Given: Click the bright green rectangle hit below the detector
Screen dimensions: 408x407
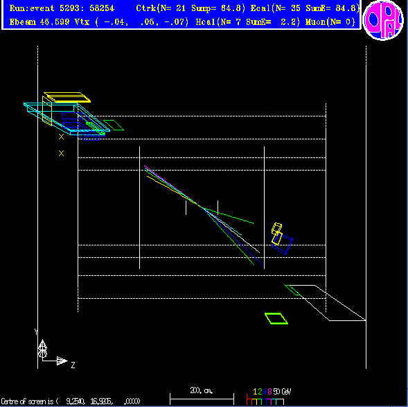Looking at the screenshot, I should tap(276, 318).
